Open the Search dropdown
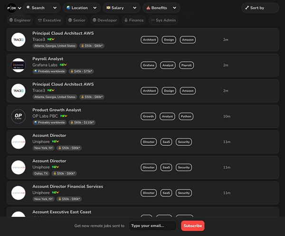This screenshot has width=285, height=236. (x=42, y=8)
